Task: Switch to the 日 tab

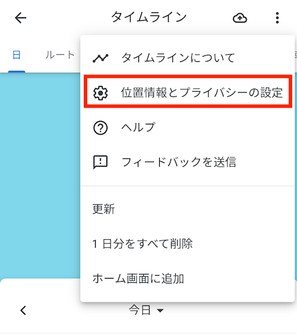Action: 17,55
